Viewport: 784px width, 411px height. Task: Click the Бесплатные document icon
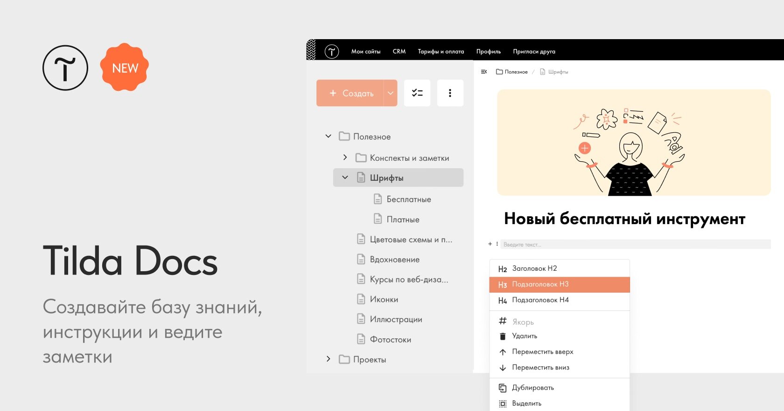pos(378,199)
